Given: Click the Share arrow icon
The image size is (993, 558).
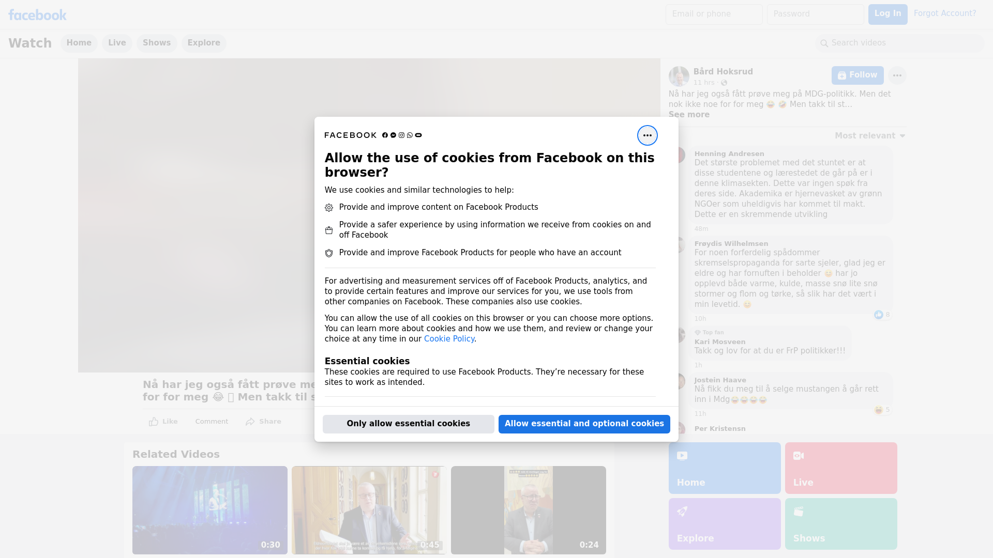Looking at the screenshot, I should click(250, 422).
